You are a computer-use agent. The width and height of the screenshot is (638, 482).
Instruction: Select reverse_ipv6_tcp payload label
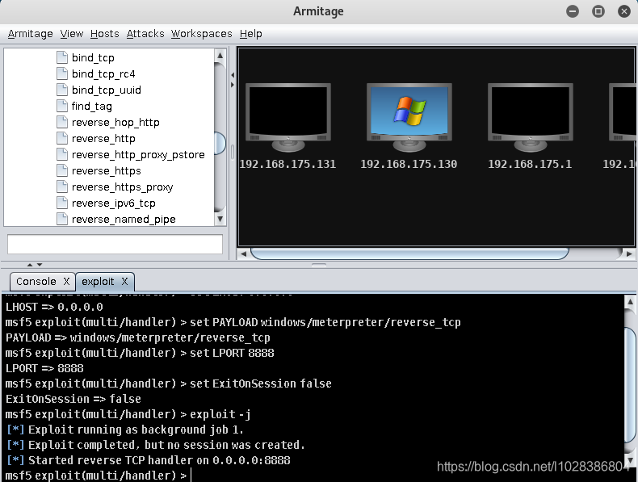point(114,203)
